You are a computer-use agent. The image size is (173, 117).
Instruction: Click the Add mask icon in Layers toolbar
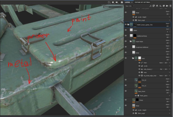coord(154,6)
